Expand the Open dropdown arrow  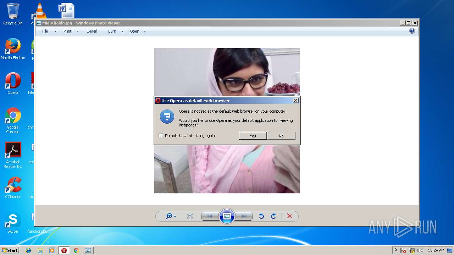[x=145, y=31]
